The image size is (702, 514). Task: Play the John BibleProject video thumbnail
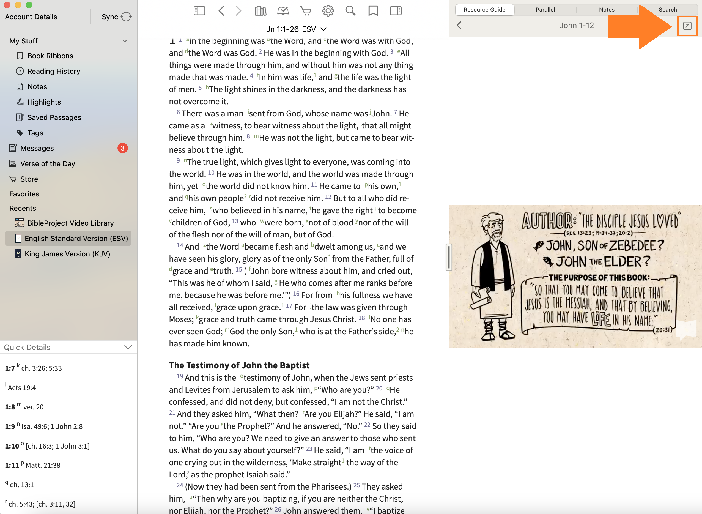coord(575,276)
